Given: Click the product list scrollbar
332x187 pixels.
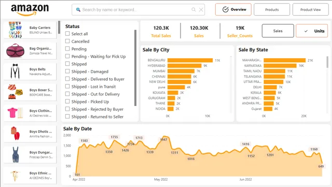Looking at the screenshot, I should [59, 27].
